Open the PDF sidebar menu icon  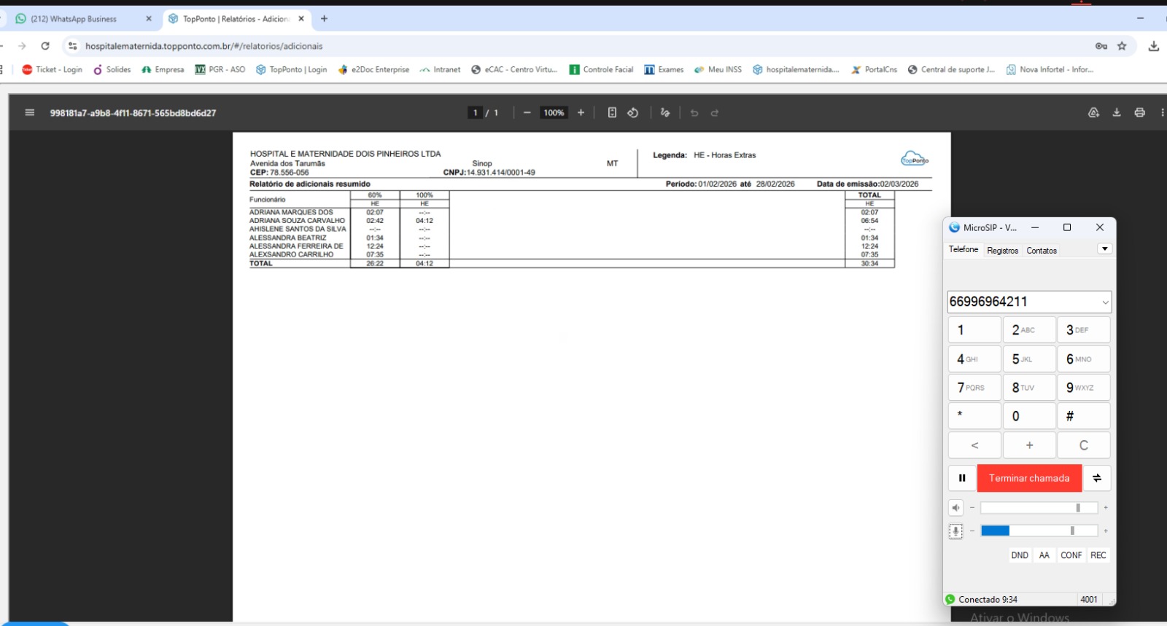click(30, 113)
